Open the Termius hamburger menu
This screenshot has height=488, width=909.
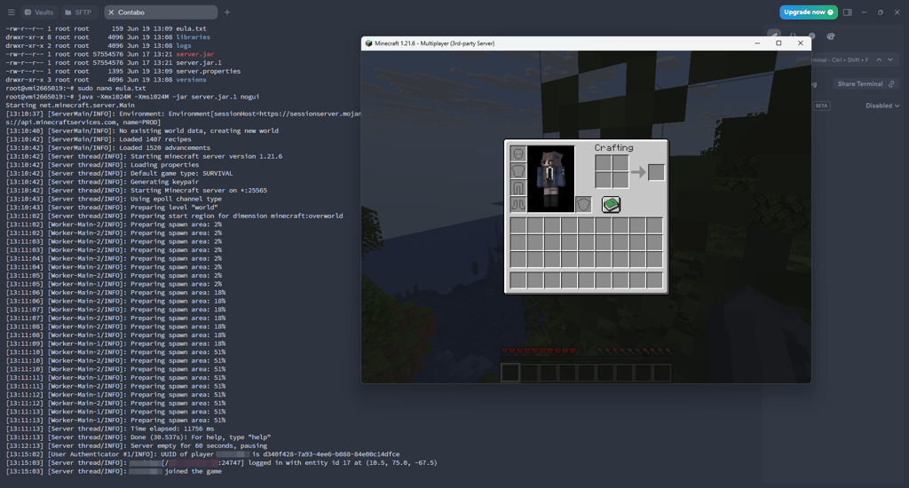click(11, 12)
